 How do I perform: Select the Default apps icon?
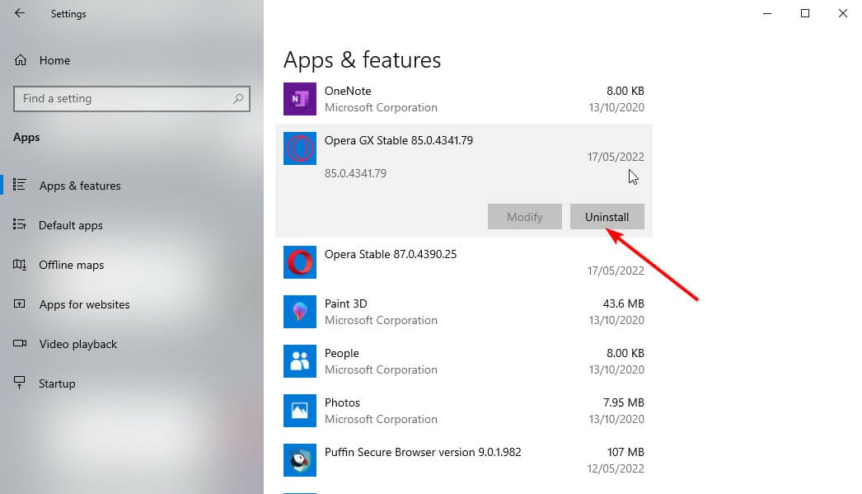(x=19, y=224)
